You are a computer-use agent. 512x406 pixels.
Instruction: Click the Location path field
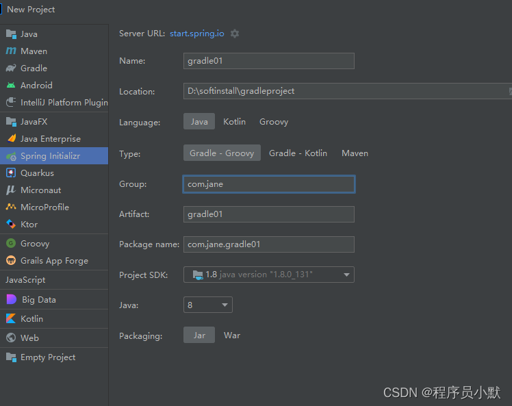(x=348, y=91)
